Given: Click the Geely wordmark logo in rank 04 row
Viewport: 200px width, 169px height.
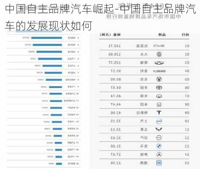Looking at the screenshot, I should [159, 71].
